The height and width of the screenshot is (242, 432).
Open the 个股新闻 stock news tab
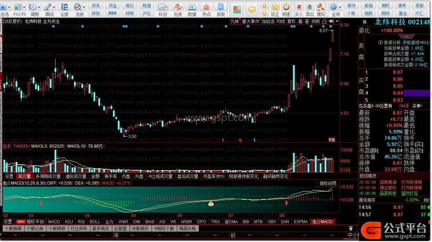click(x=13, y=228)
